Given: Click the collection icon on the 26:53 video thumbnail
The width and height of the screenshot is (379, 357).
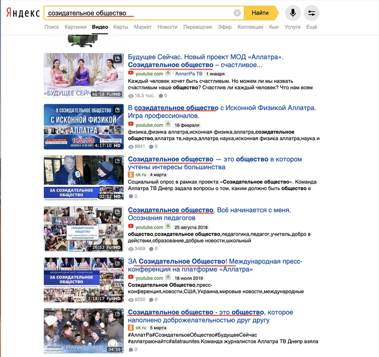Looking at the screenshot, I should coord(117,212).
